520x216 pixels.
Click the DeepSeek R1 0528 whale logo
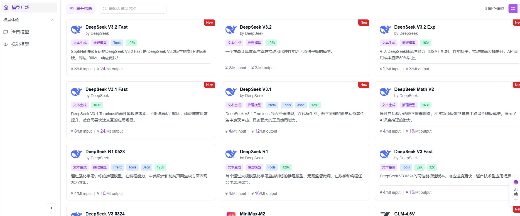77,154
